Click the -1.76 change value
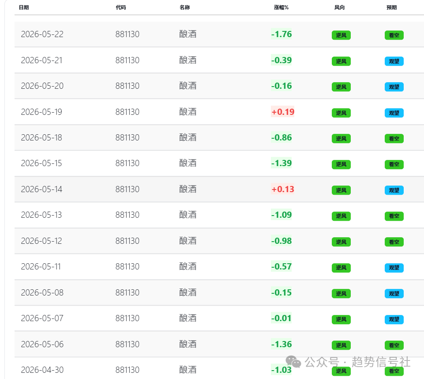The width and height of the screenshot is (424, 379). point(281,34)
